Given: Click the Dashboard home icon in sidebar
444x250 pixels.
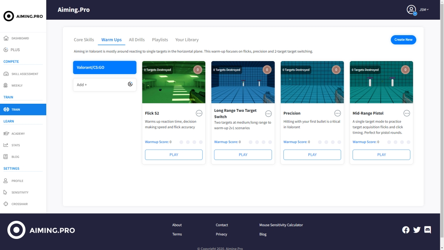Looking at the screenshot, I should click(6, 38).
